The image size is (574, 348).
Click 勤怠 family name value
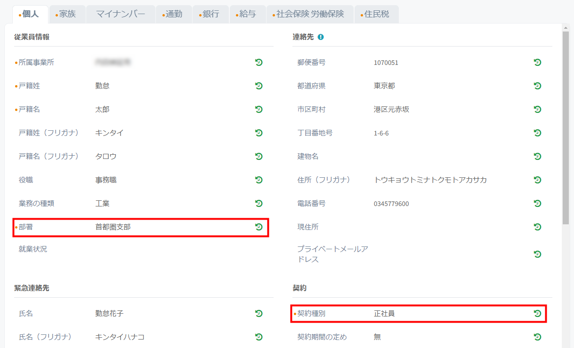[102, 86]
